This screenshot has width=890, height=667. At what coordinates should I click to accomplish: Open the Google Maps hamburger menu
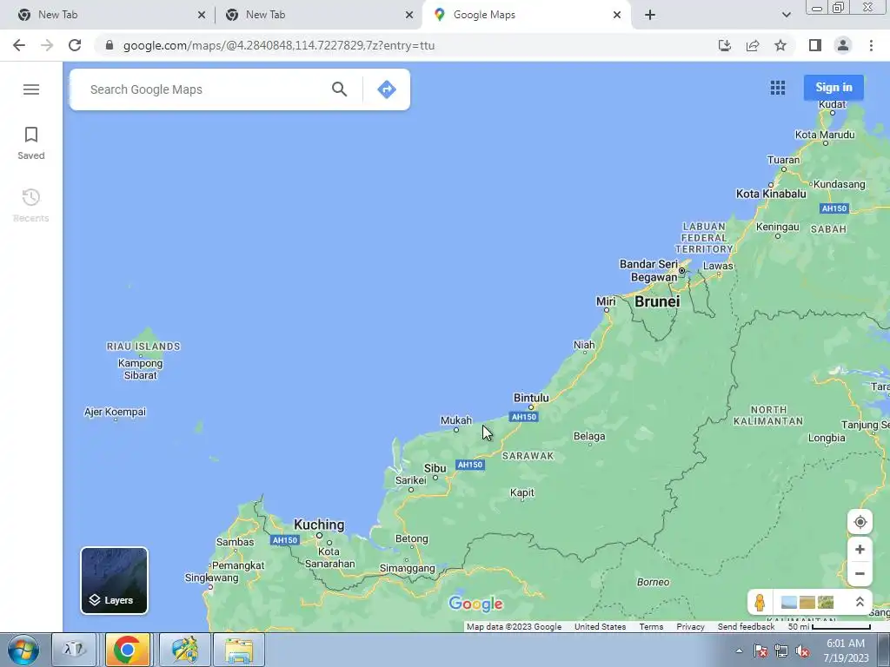point(31,89)
